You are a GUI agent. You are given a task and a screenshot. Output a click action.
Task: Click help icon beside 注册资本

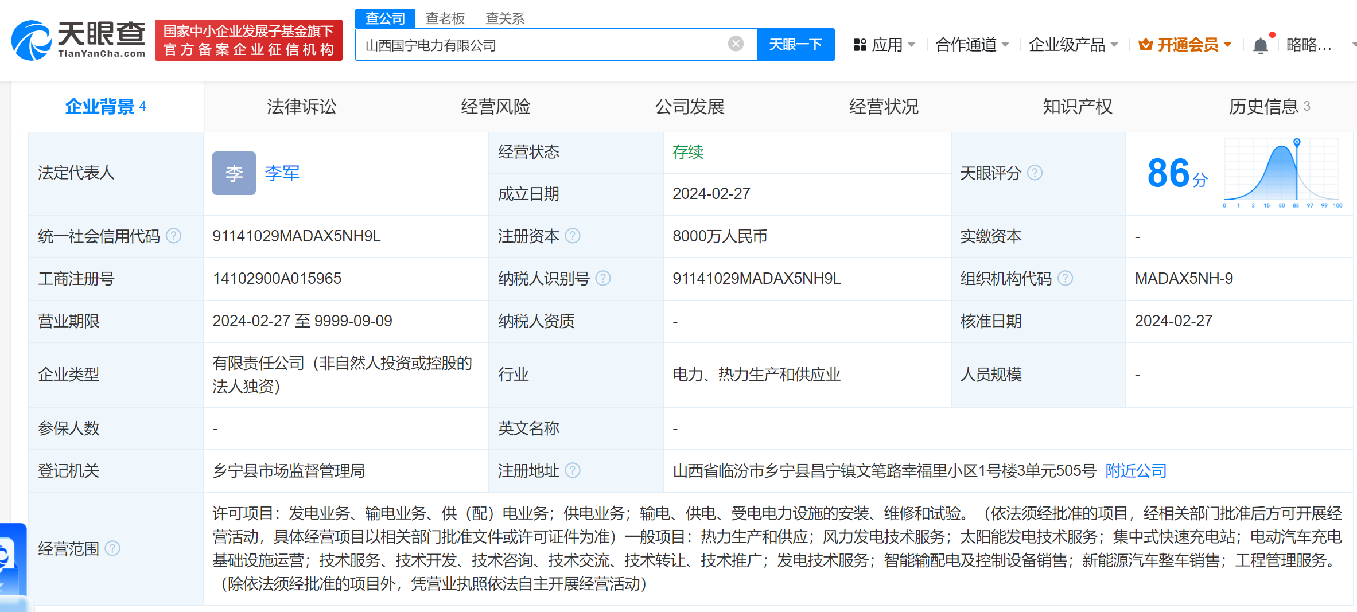click(573, 236)
